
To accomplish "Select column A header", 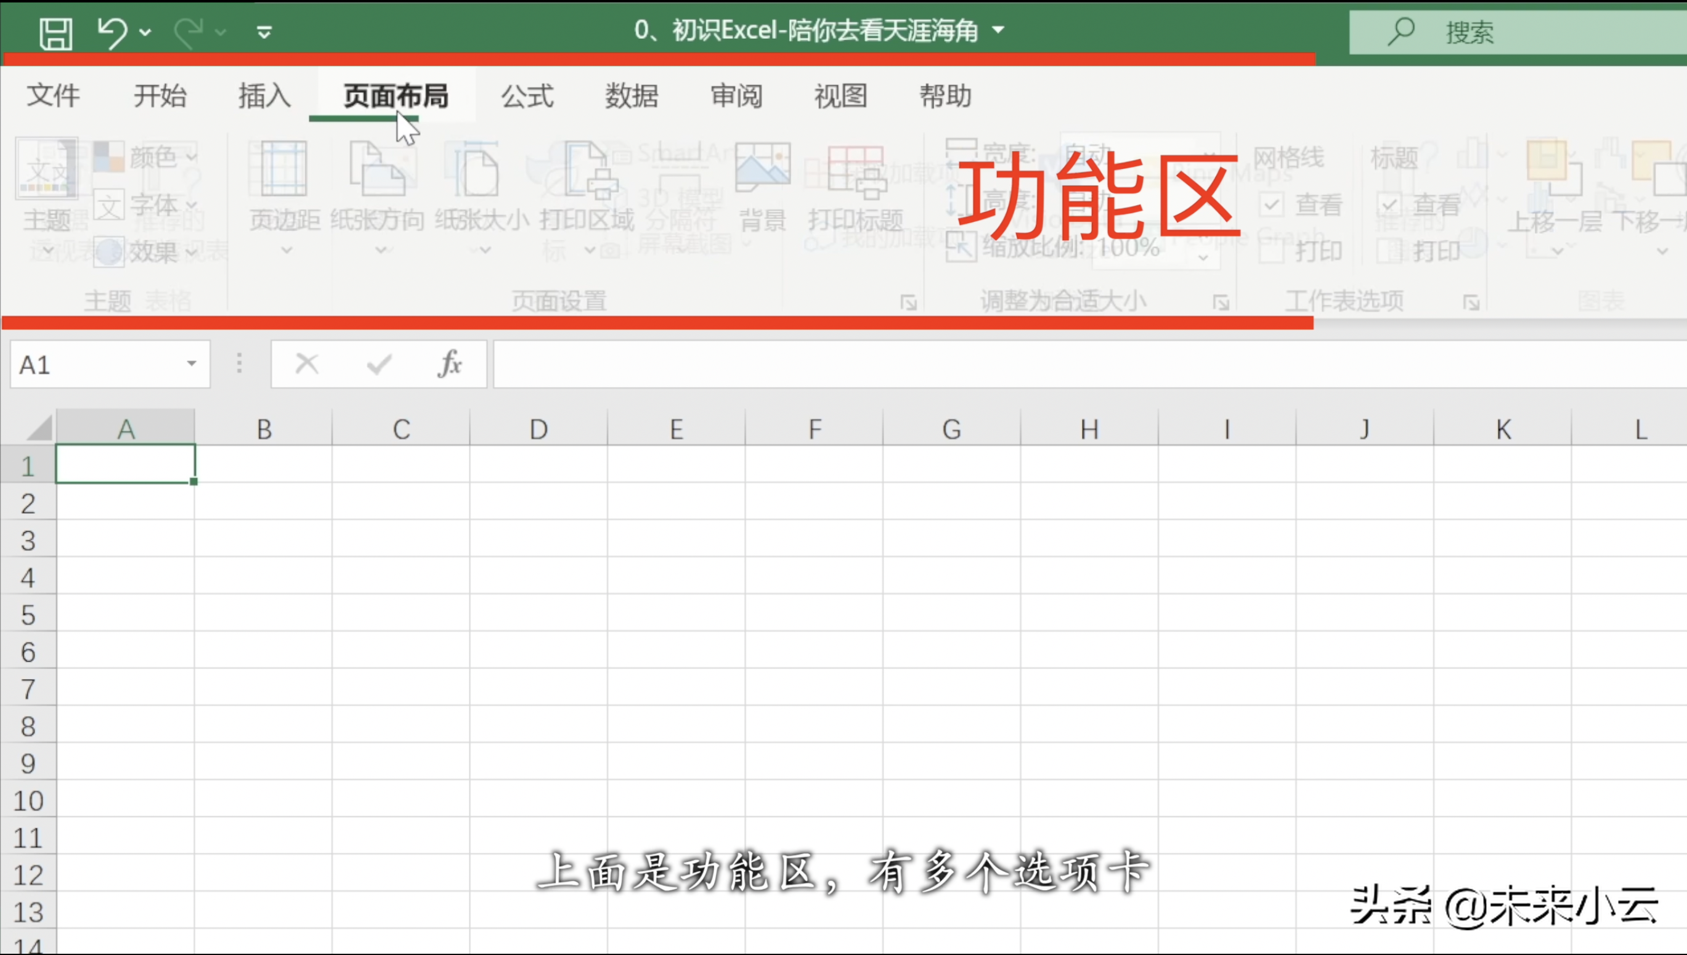I will pos(126,429).
